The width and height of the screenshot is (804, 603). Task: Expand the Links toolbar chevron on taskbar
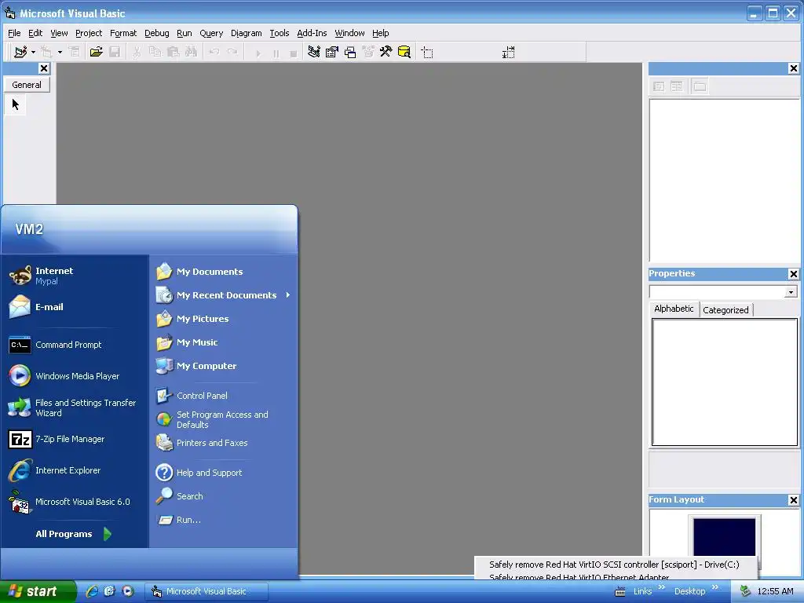pos(661,587)
